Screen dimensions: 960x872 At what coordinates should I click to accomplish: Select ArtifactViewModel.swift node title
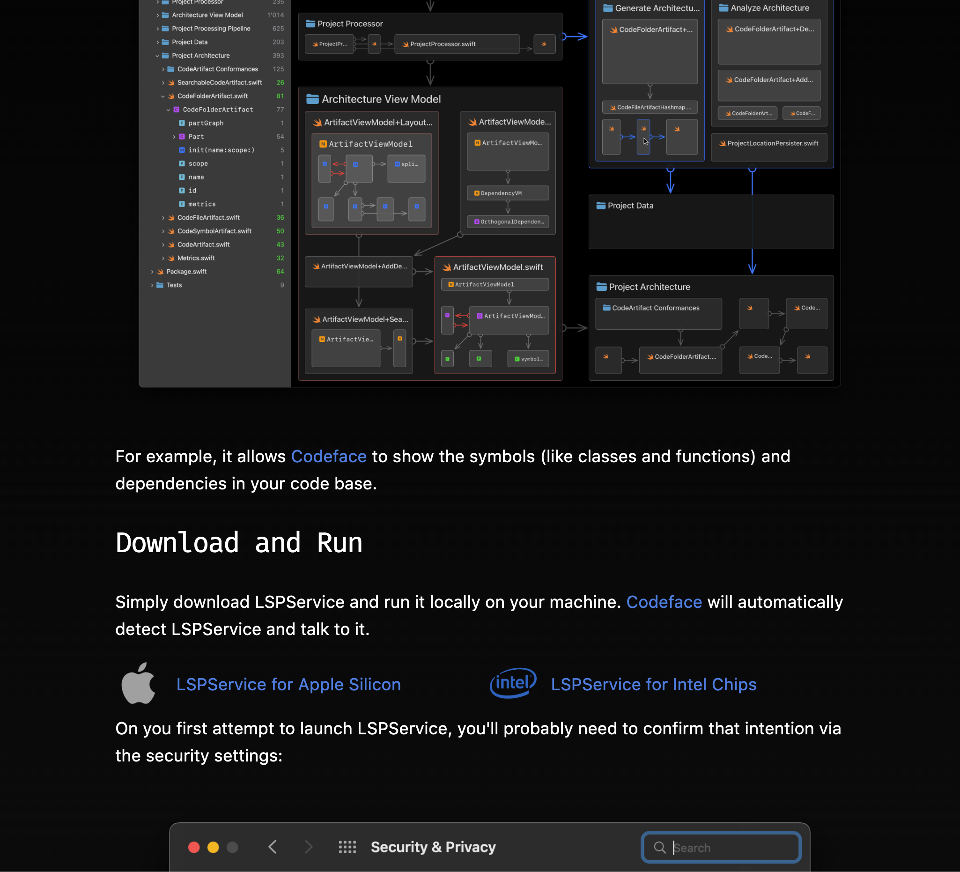(x=498, y=267)
